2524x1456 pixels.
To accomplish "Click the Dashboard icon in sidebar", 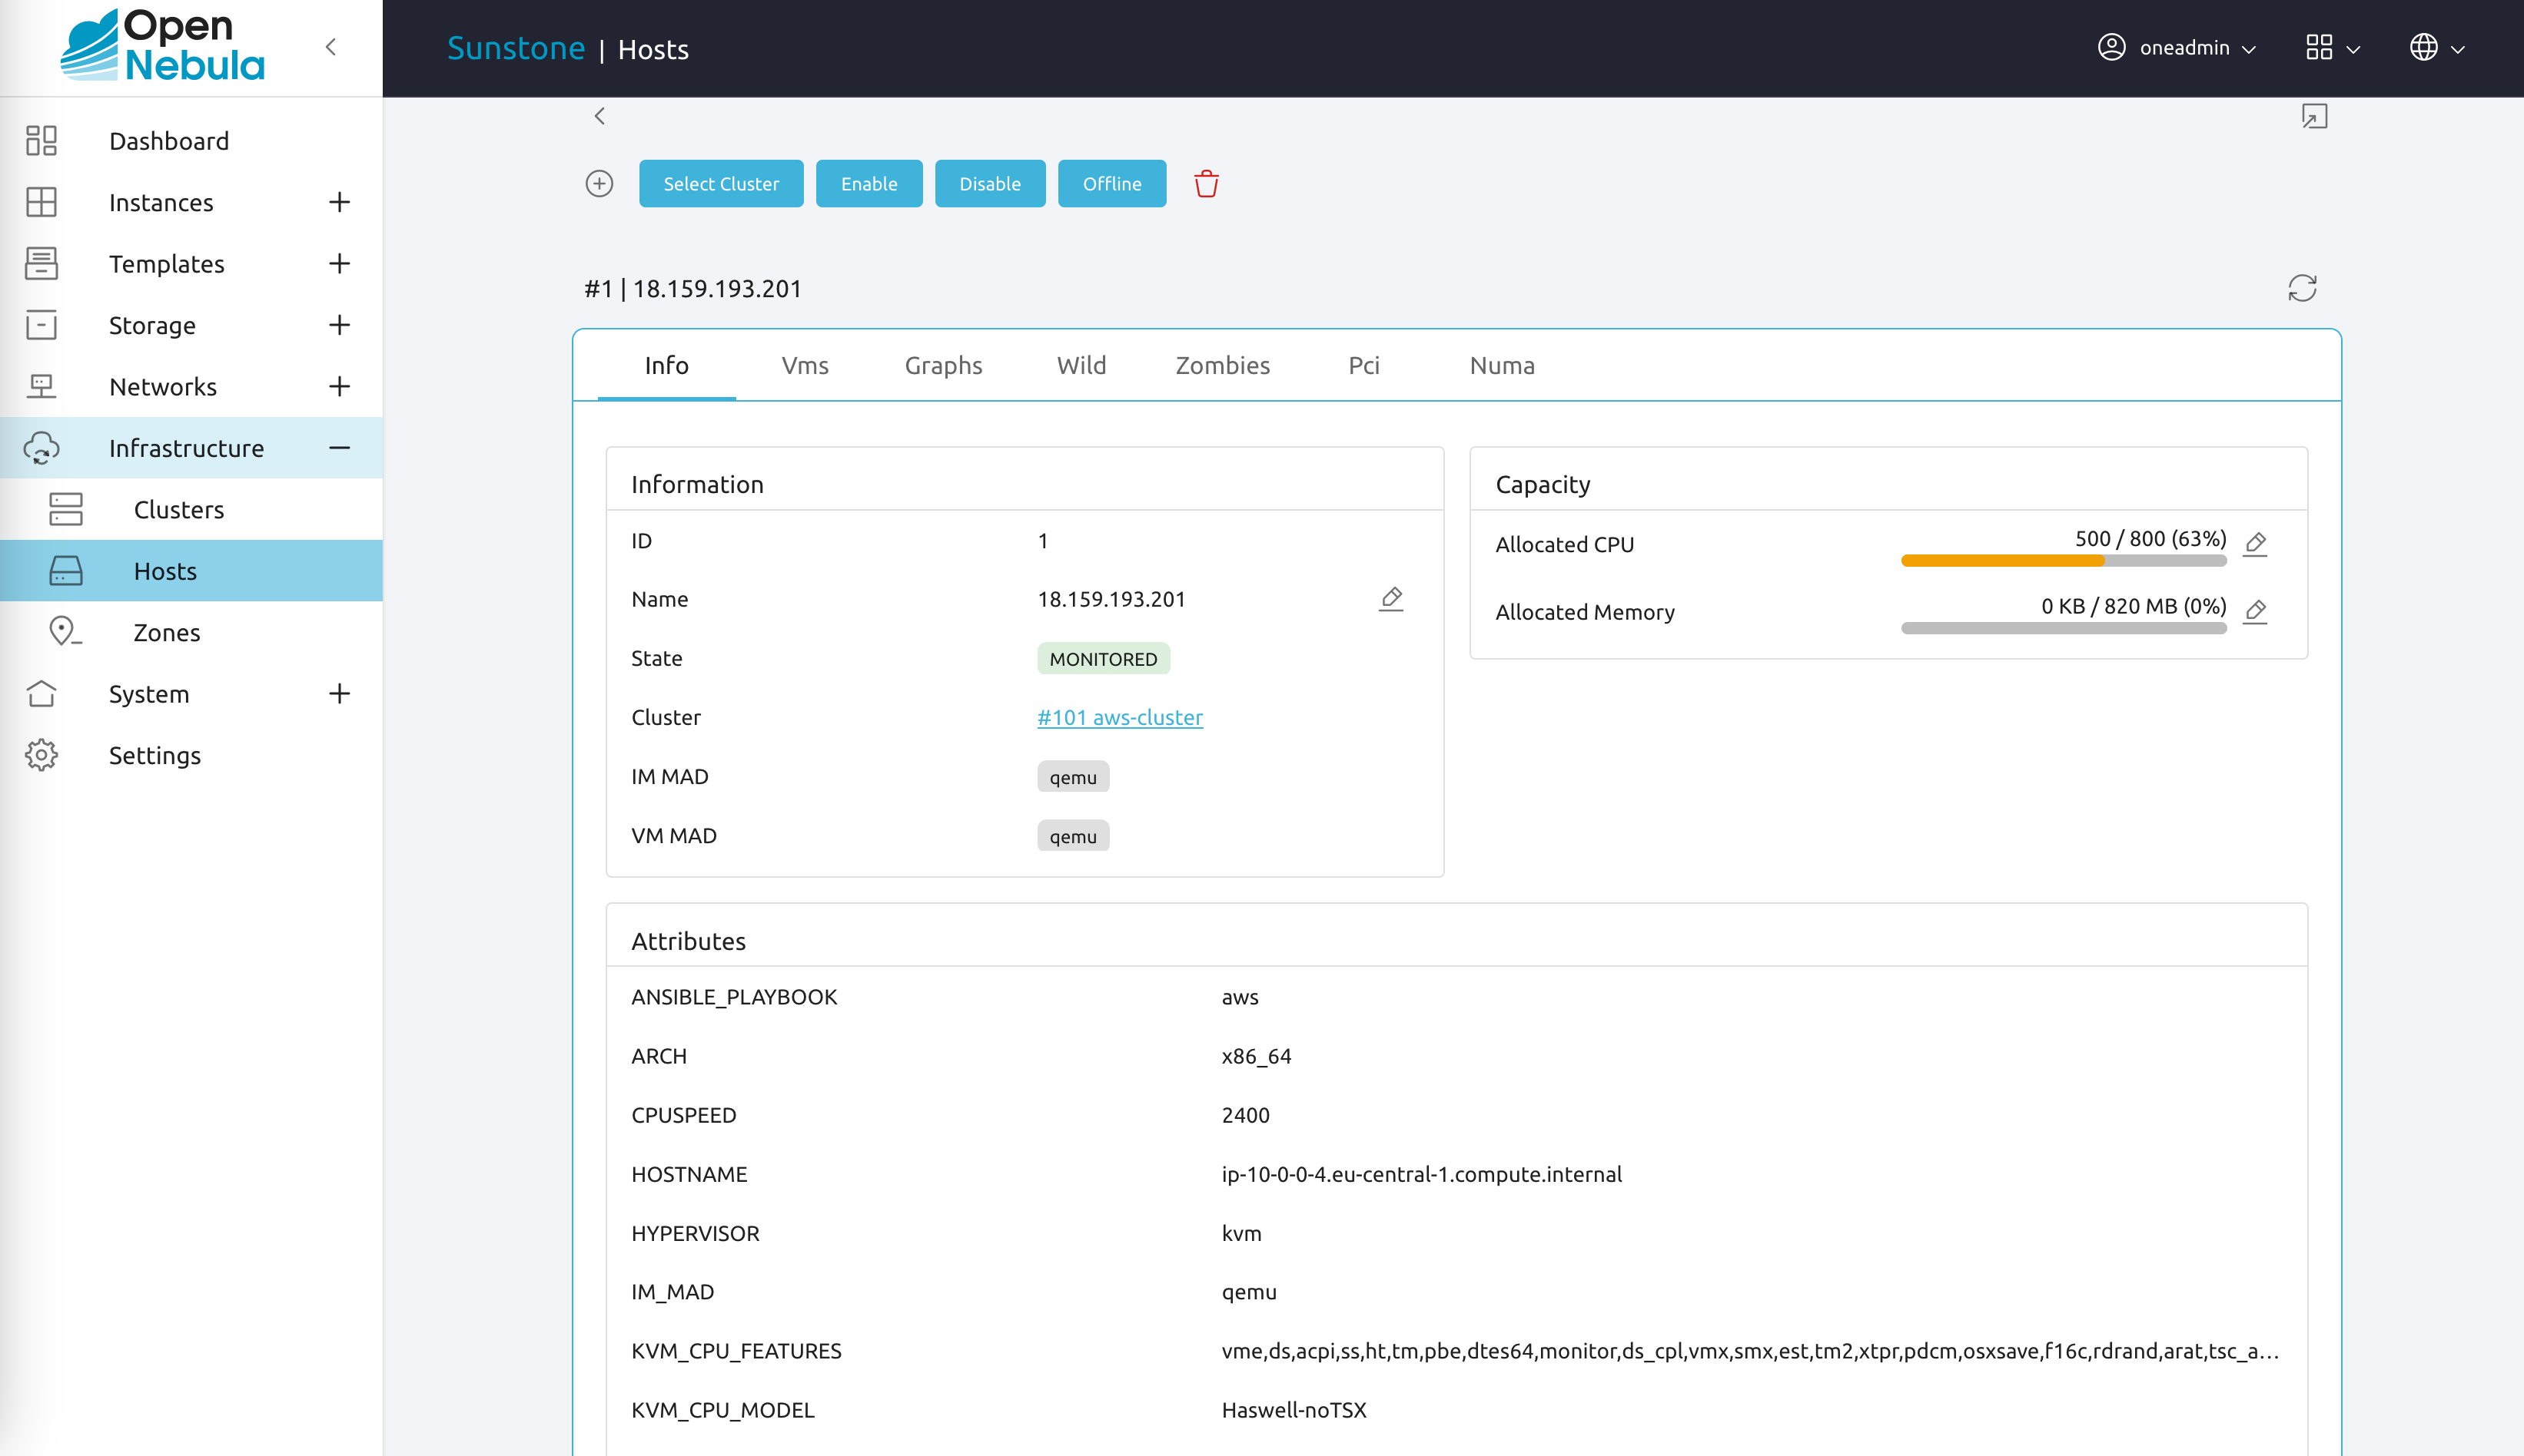I will [42, 141].
